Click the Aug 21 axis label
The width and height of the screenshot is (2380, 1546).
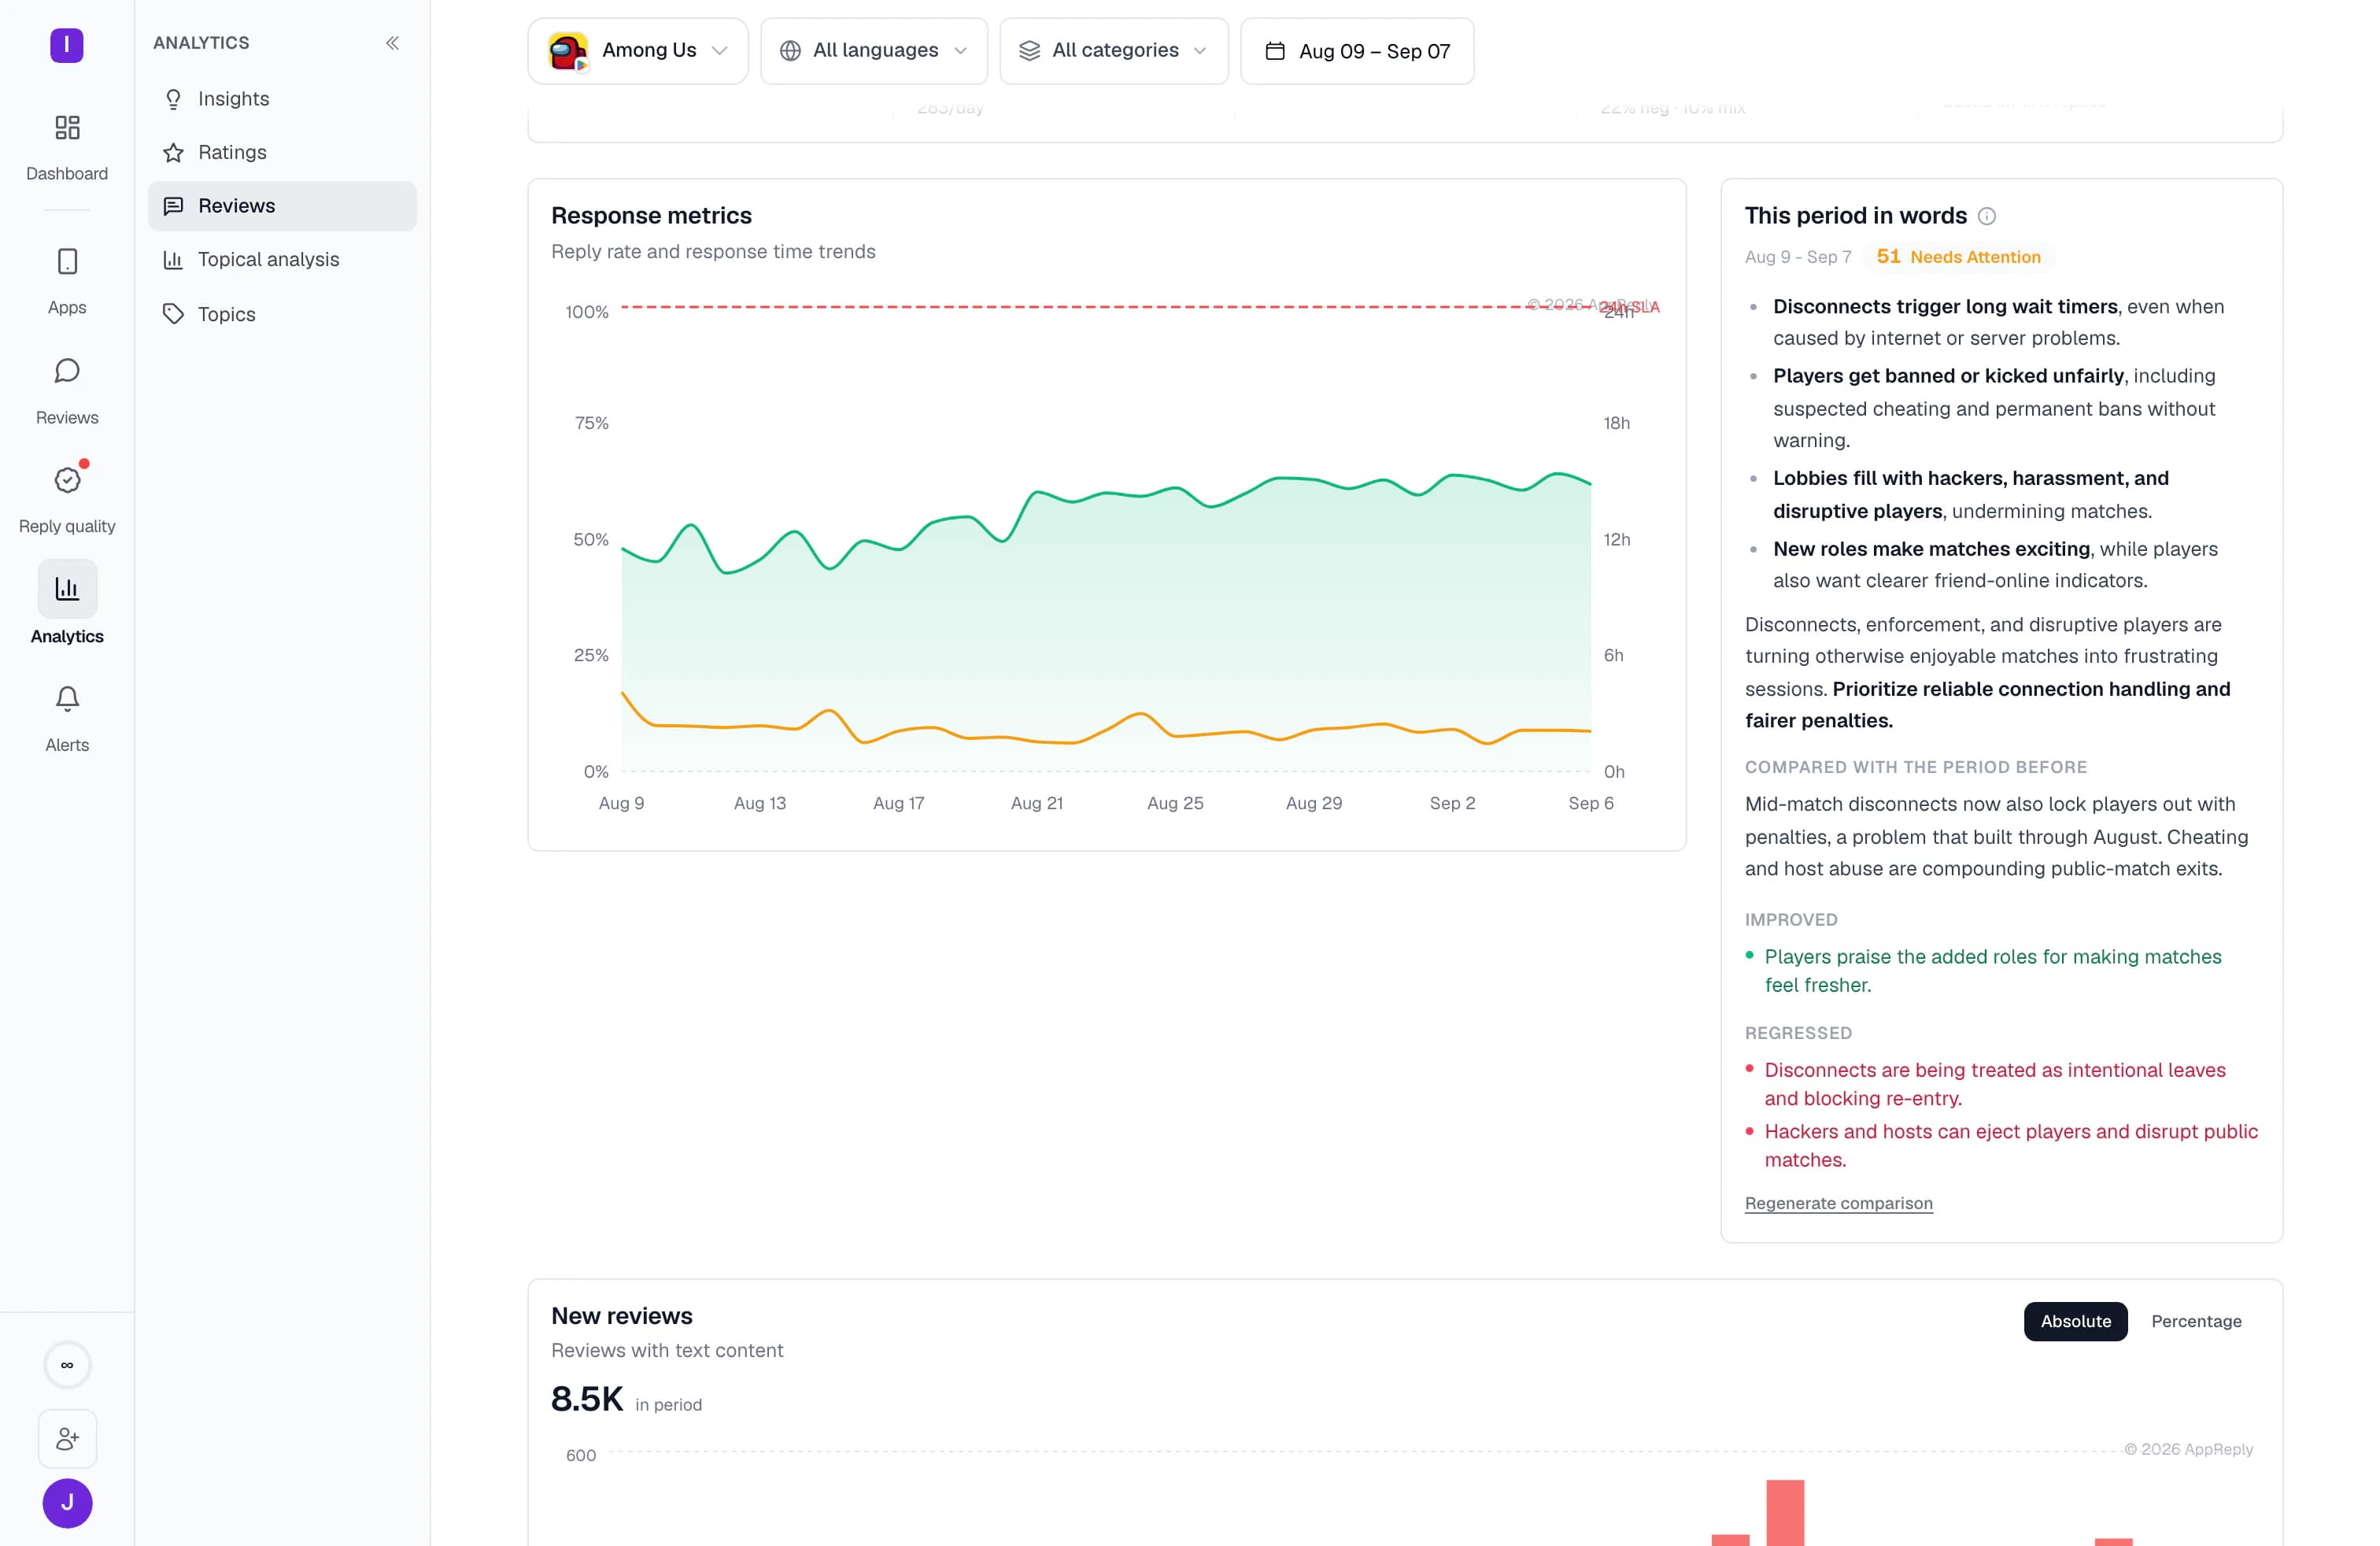click(1036, 803)
